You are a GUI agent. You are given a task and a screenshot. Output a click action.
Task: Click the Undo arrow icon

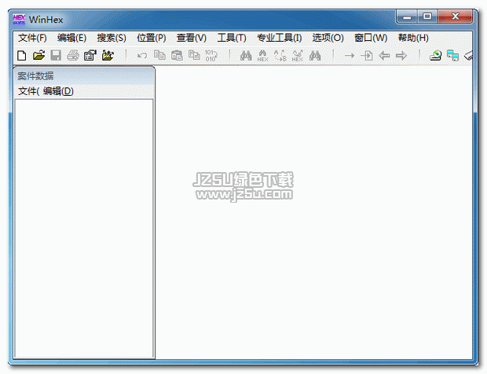(142, 56)
